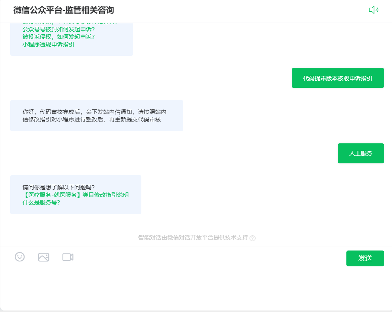Image resolution: width=392 pixels, height=312 pixels.
Task: Open link 小程序违规申诉指引
Action: click(48, 45)
